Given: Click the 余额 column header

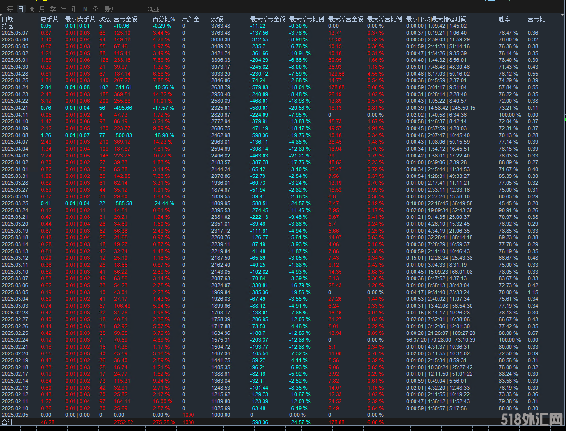Looking at the screenshot, I should (x=217, y=19).
